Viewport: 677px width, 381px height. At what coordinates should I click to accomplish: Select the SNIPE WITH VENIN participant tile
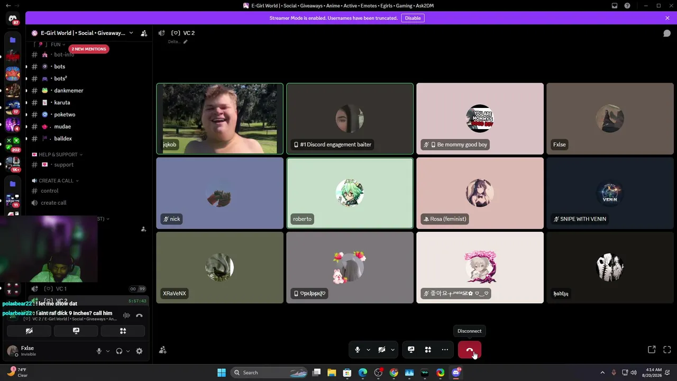(610, 193)
